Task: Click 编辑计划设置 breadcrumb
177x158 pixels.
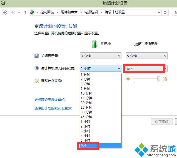Action: [115, 12]
